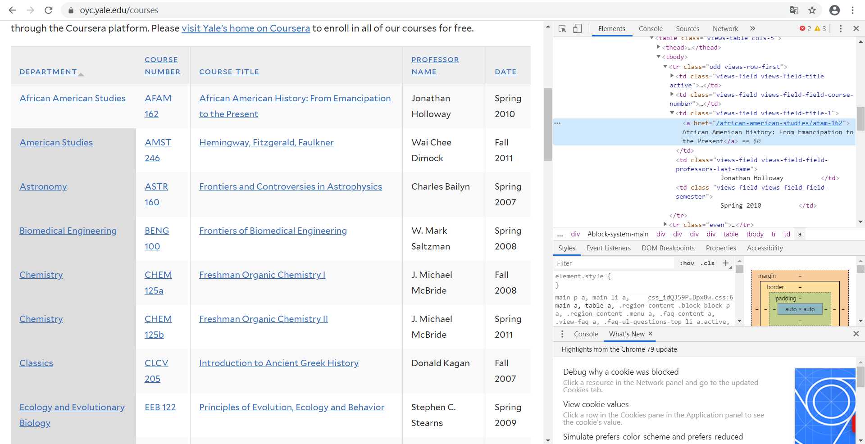865x444 pixels.
Task: Click the browser forward arrow
Action: 30,10
